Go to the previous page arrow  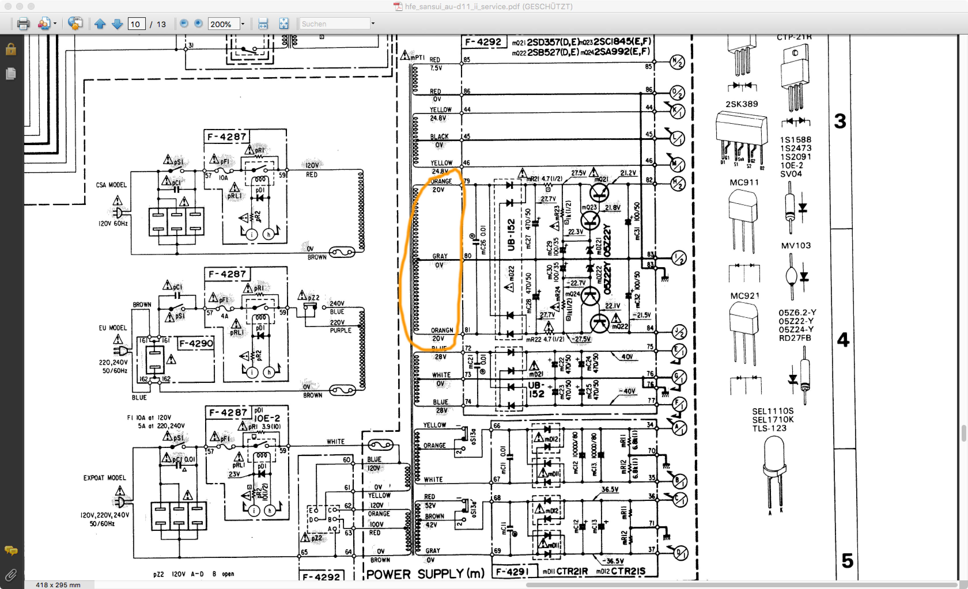tap(100, 24)
